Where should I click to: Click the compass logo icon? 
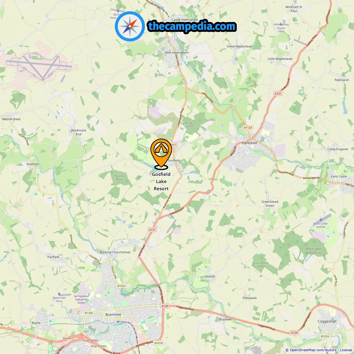click(130, 27)
